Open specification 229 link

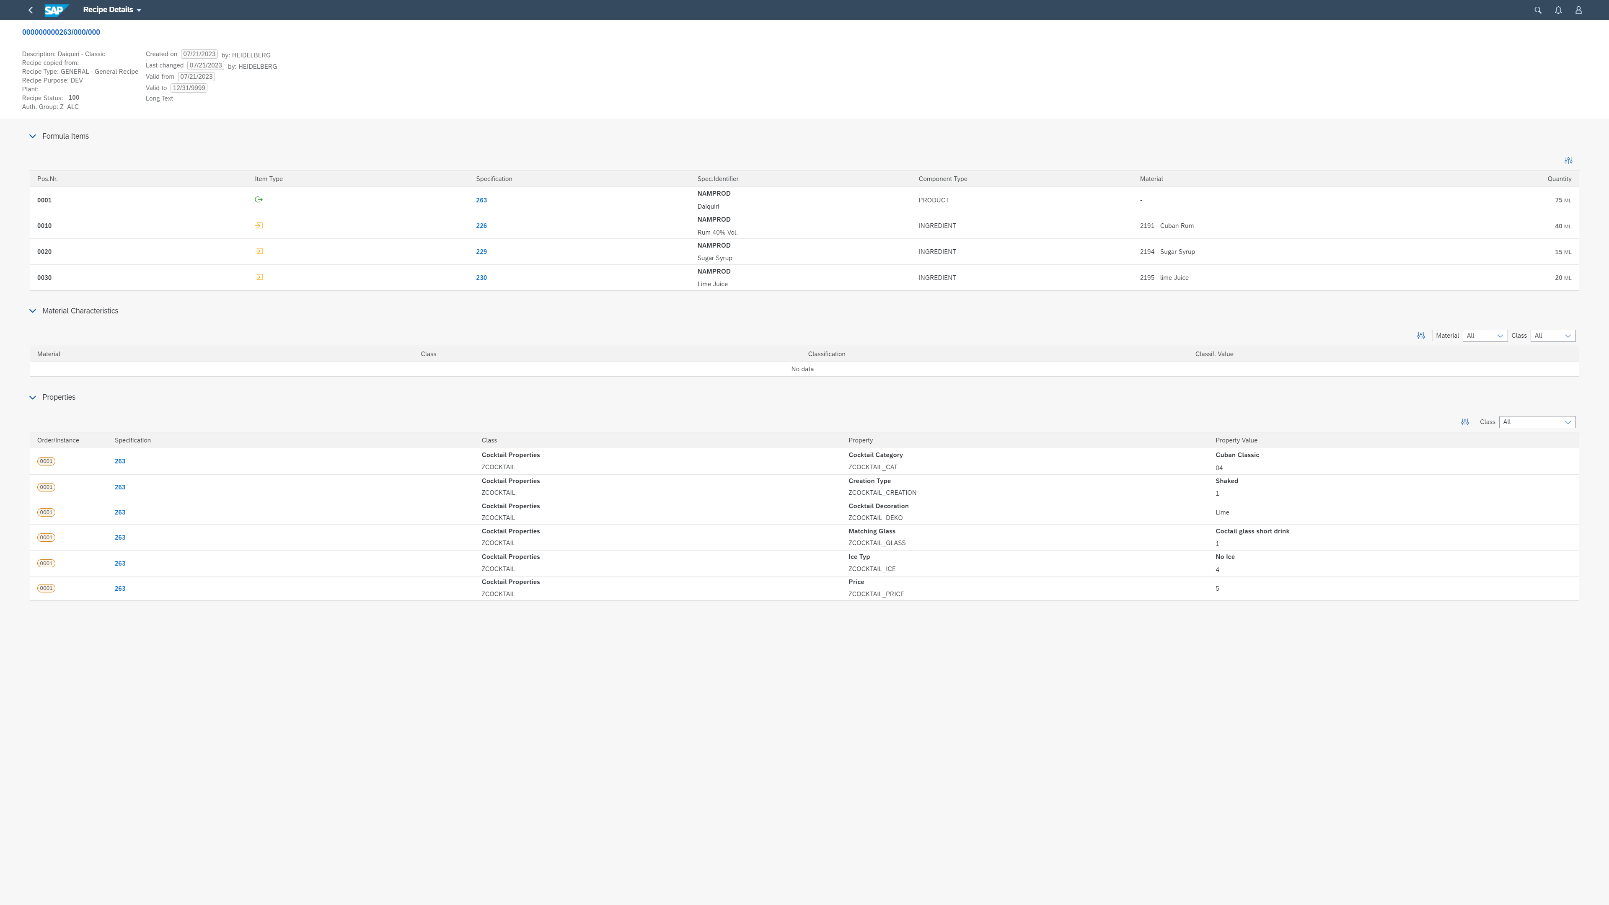[x=481, y=252]
